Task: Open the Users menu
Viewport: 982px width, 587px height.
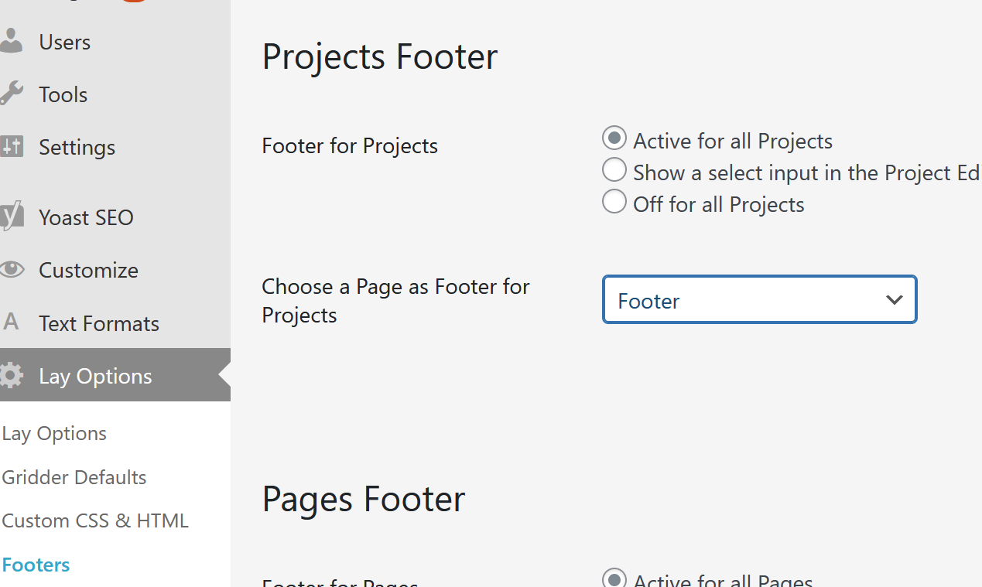Action: (x=65, y=43)
